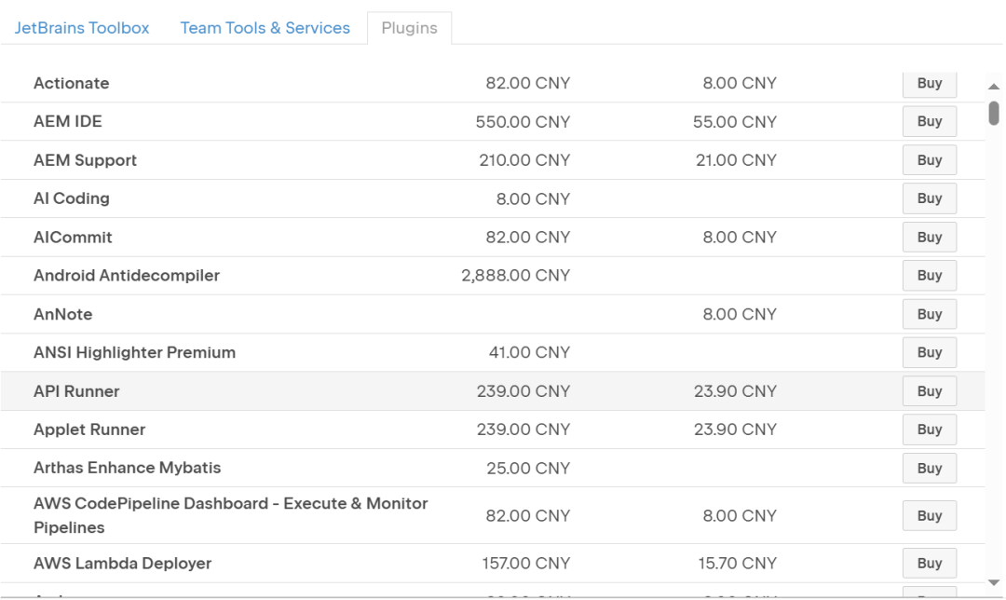
Task: Click ANSI Highlighter Premium name
Action: click(134, 352)
